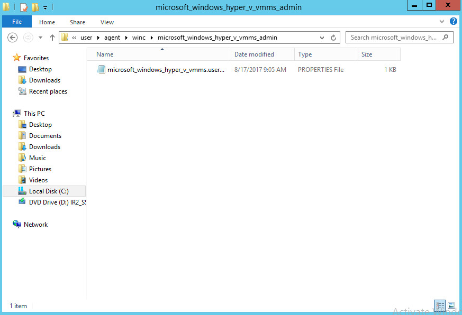The width and height of the screenshot is (462, 315).
Task: Sort files by Date modified column
Action: click(254, 54)
